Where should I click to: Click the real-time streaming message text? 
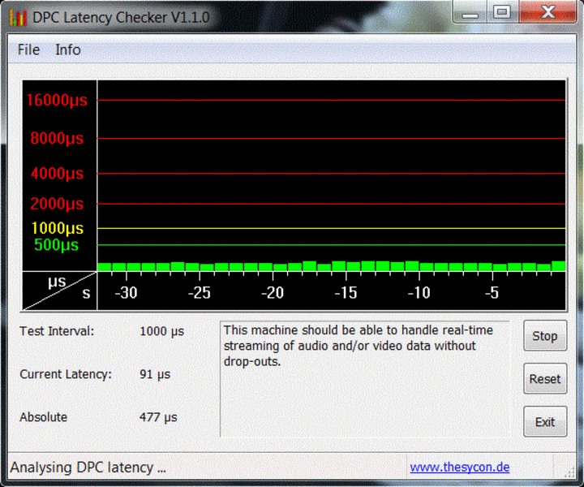coord(358,346)
